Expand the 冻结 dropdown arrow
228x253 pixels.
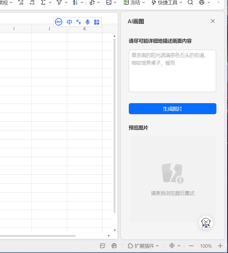point(143,2)
